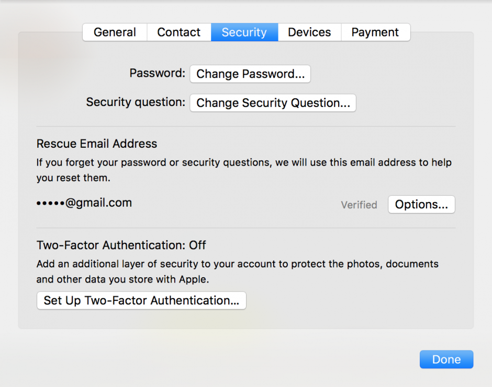This screenshot has height=387, width=492.
Task: Click Change Password button
Action: (x=250, y=74)
